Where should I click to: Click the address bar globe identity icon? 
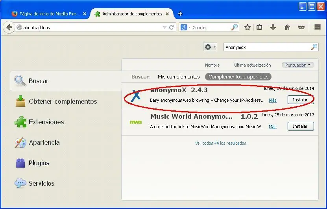coord(19,27)
